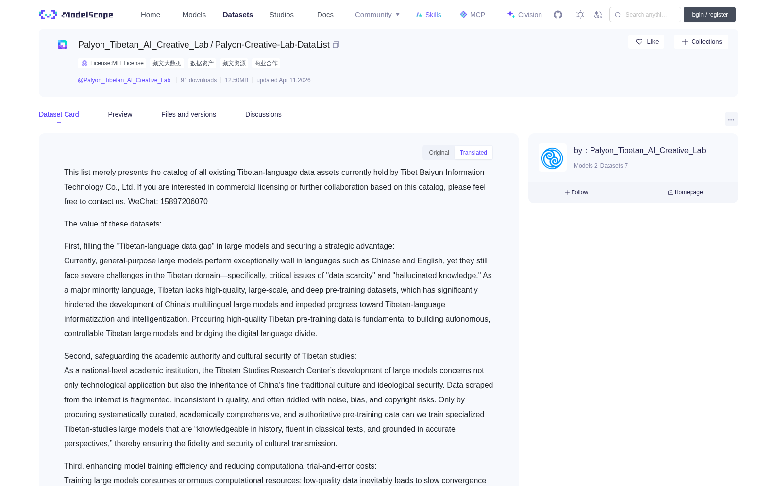Toggle the light/dark theme sun icon

[580, 15]
